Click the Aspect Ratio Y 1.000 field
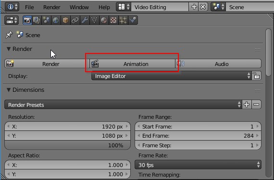This screenshot has width=274, height=180. pyautogui.click(x=67, y=174)
